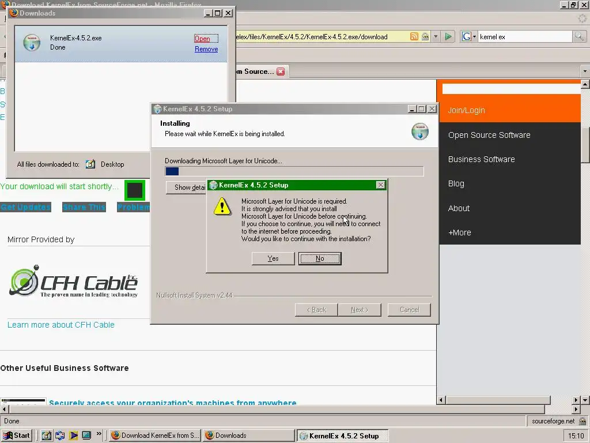
Task: Click the Share This button
Action: click(84, 207)
